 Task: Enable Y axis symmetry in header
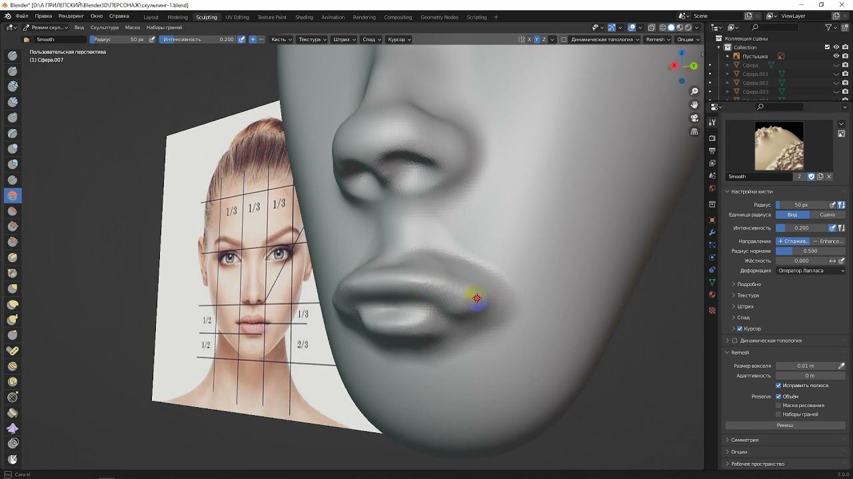536,39
